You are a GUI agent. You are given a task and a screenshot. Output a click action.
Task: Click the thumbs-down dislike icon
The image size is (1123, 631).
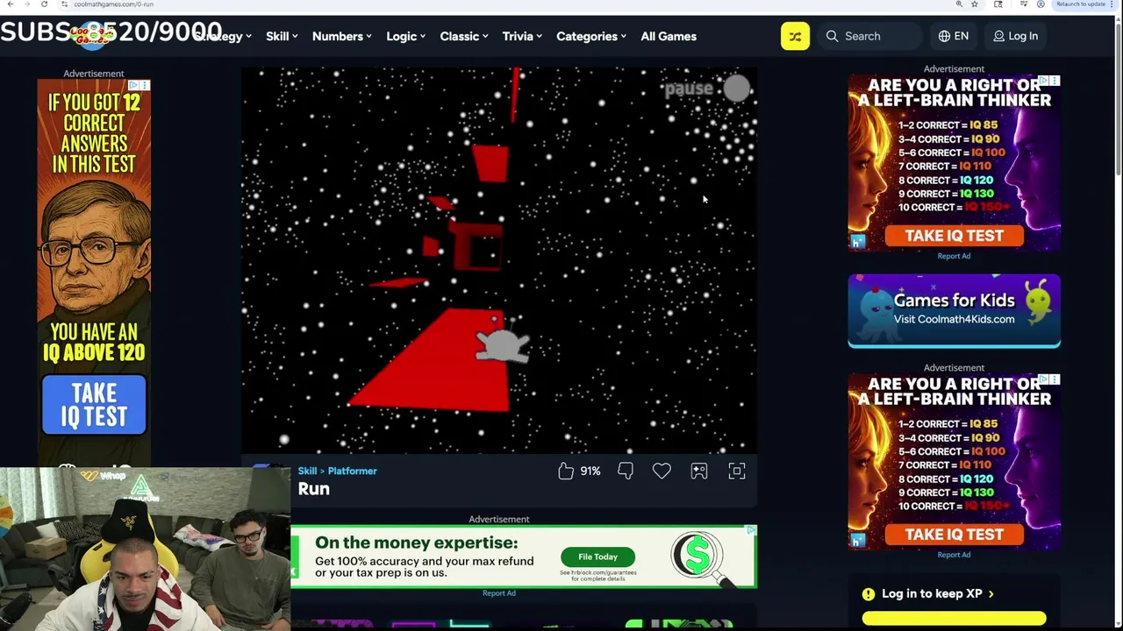(x=626, y=471)
